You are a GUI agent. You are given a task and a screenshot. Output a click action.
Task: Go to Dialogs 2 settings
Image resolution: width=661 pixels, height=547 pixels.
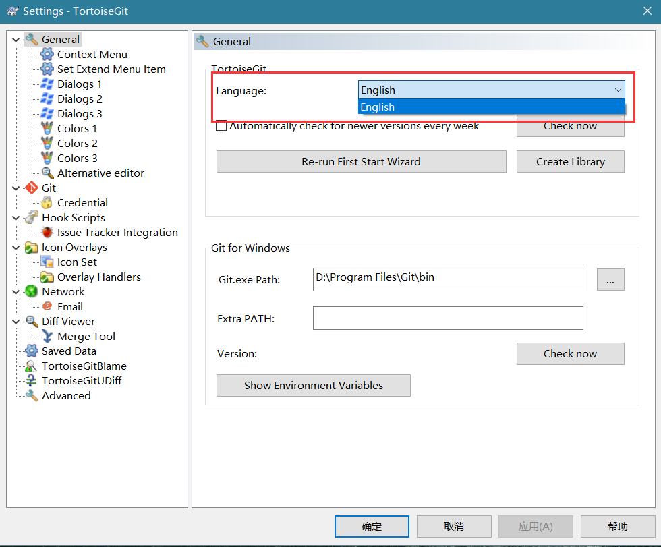[80, 99]
